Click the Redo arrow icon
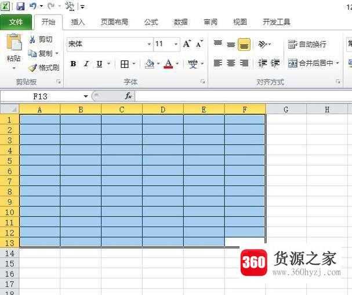 (50, 6)
